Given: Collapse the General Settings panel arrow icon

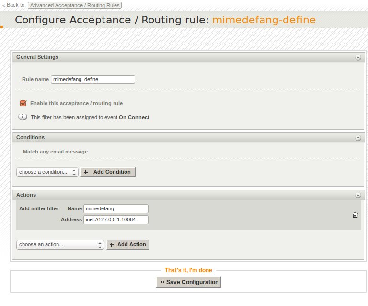Looking at the screenshot, I should pyautogui.click(x=357, y=57).
